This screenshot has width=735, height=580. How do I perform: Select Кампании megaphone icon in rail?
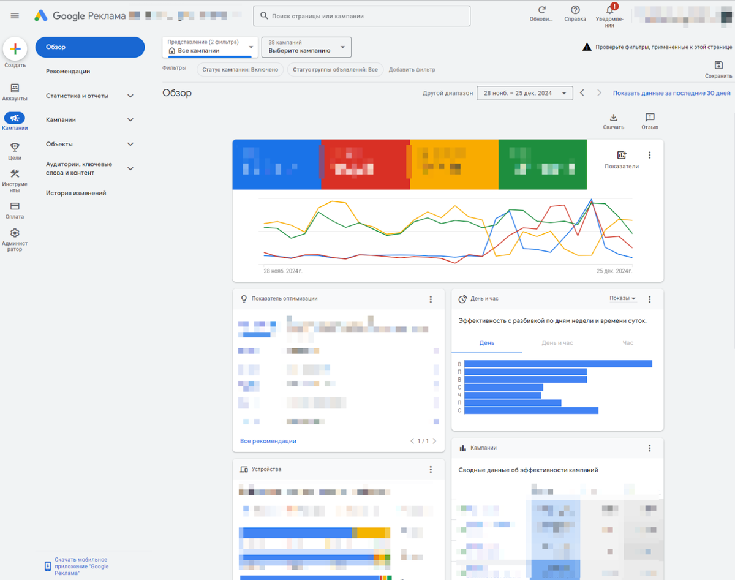pyautogui.click(x=15, y=118)
